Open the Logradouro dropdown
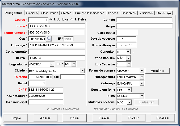180x126 pixels. (52, 64)
